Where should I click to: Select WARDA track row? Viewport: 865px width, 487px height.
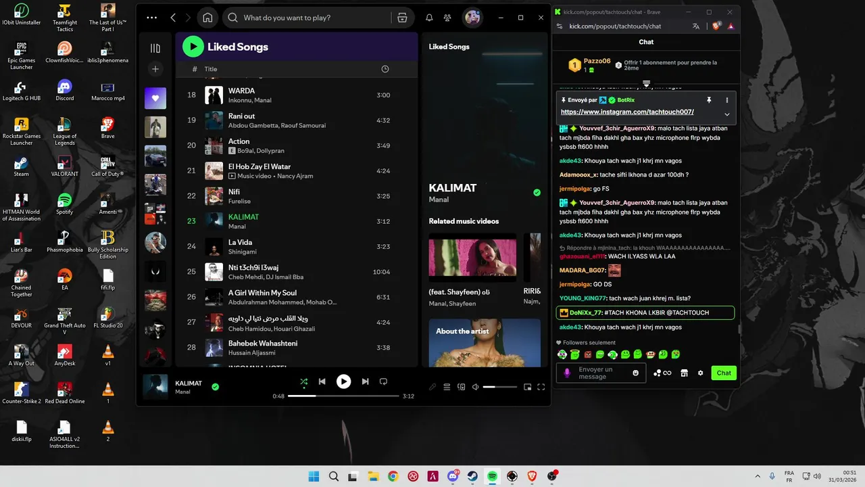click(297, 95)
